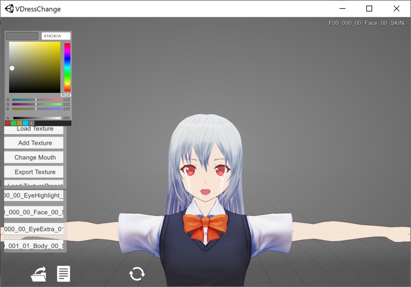Click the Add Texture button

point(33,143)
